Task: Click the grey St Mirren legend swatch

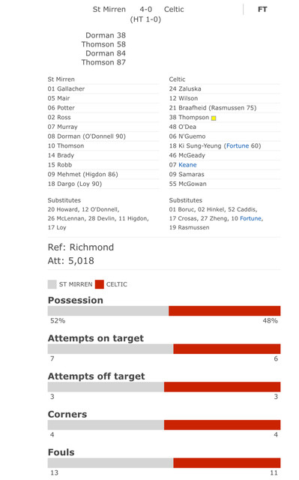Action: [52, 284]
